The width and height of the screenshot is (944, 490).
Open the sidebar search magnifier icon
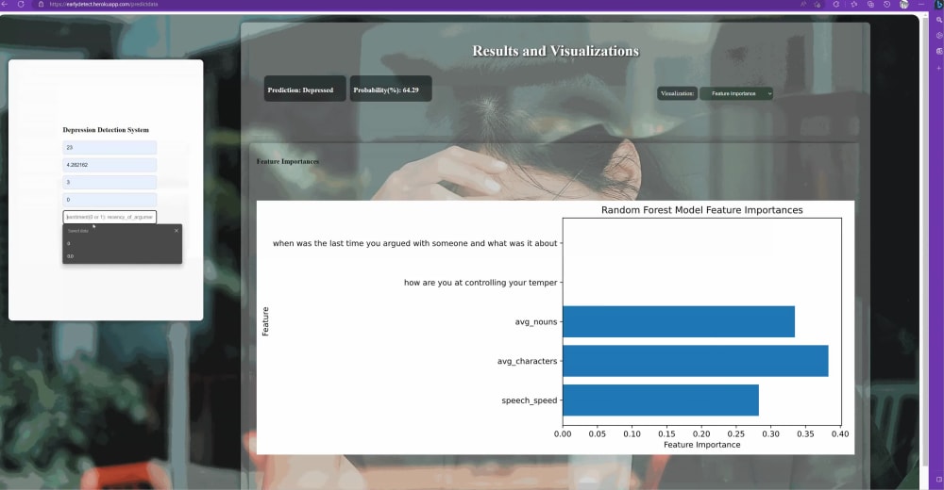click(938, 20)
